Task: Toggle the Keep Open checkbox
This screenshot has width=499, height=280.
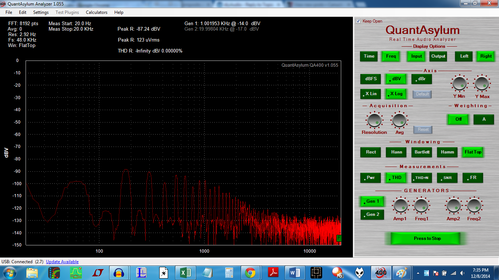Action: (358, 21)
